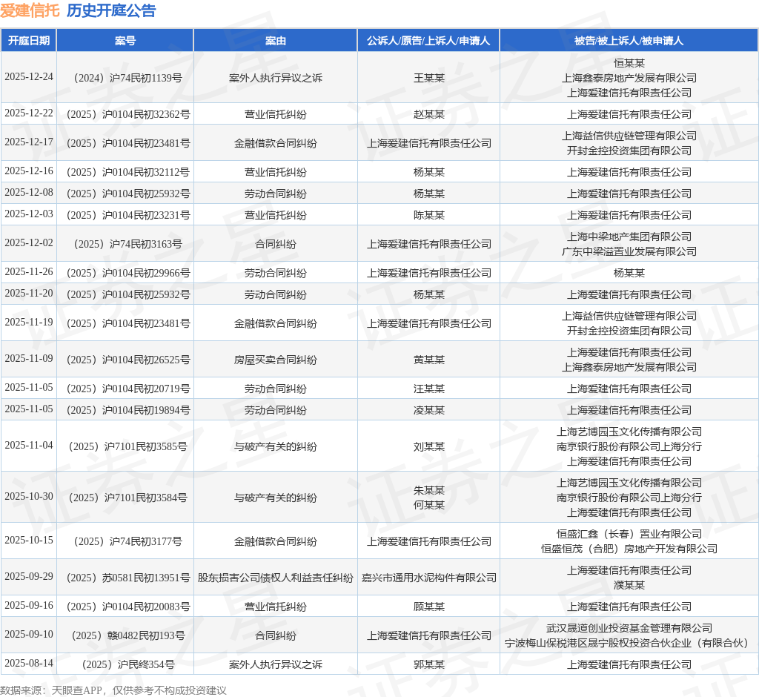Screen dimensions: 759x697
Task: Click case number (2025)沪74民初3177号
Action: 125,541
